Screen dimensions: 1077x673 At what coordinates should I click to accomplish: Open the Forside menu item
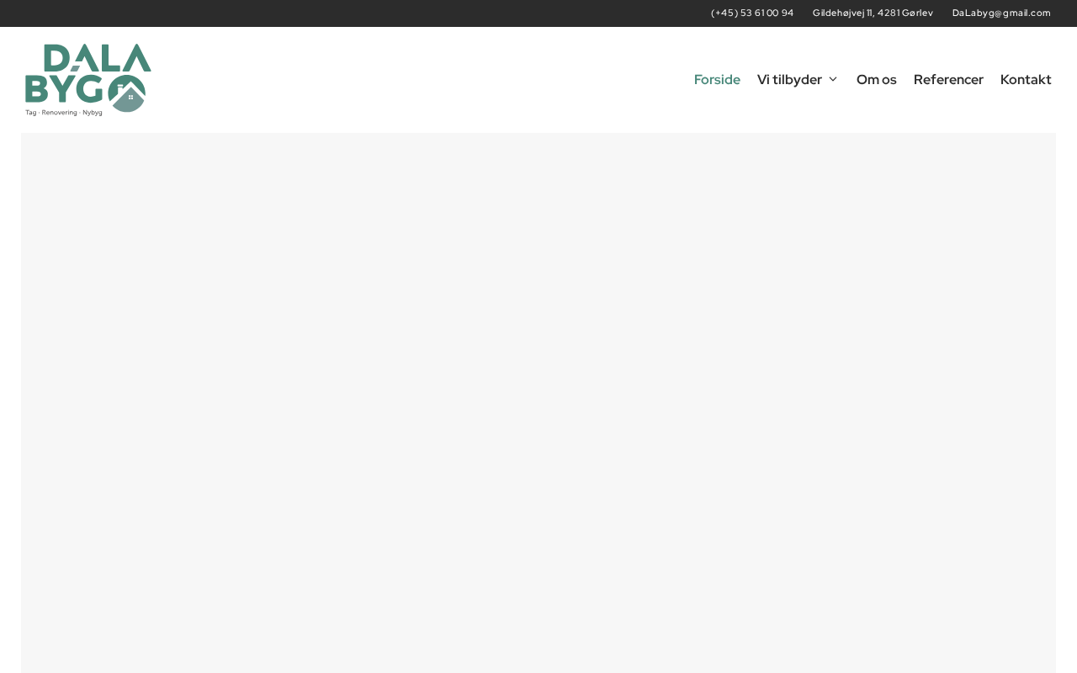pyautogui.click(x=717, y=80)
